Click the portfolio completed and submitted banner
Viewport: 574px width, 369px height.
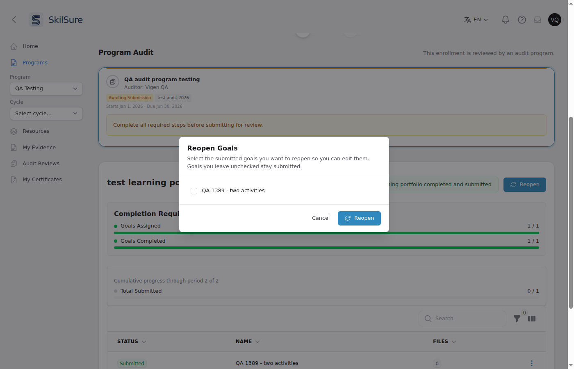(441, 184)
